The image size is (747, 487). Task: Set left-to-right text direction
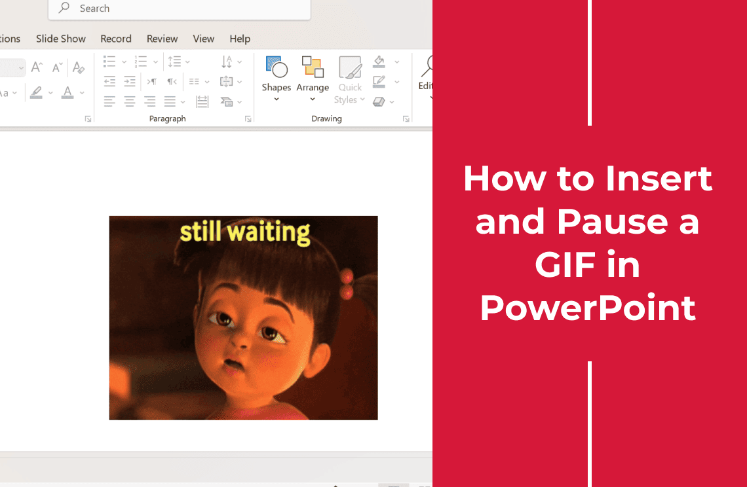(x=151, y=81)
